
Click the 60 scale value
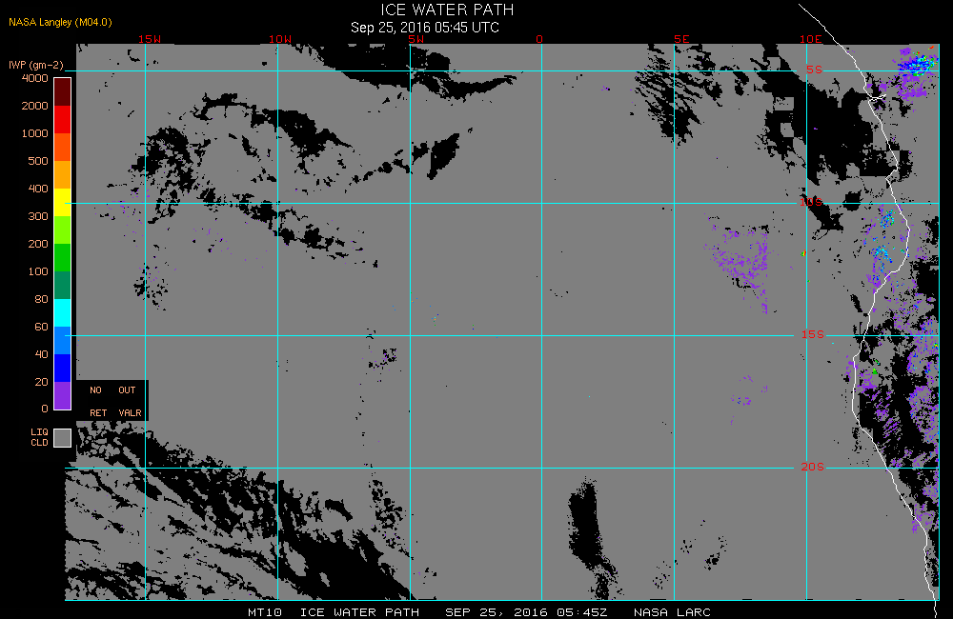pos(41,327)
